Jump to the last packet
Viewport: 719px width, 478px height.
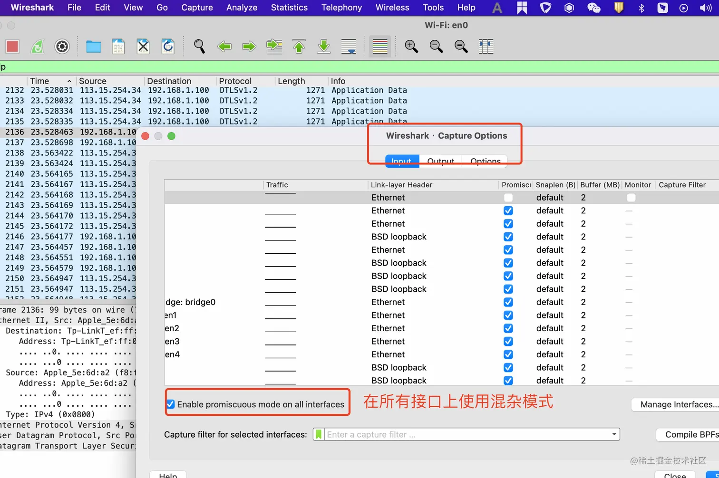point(323,47)
